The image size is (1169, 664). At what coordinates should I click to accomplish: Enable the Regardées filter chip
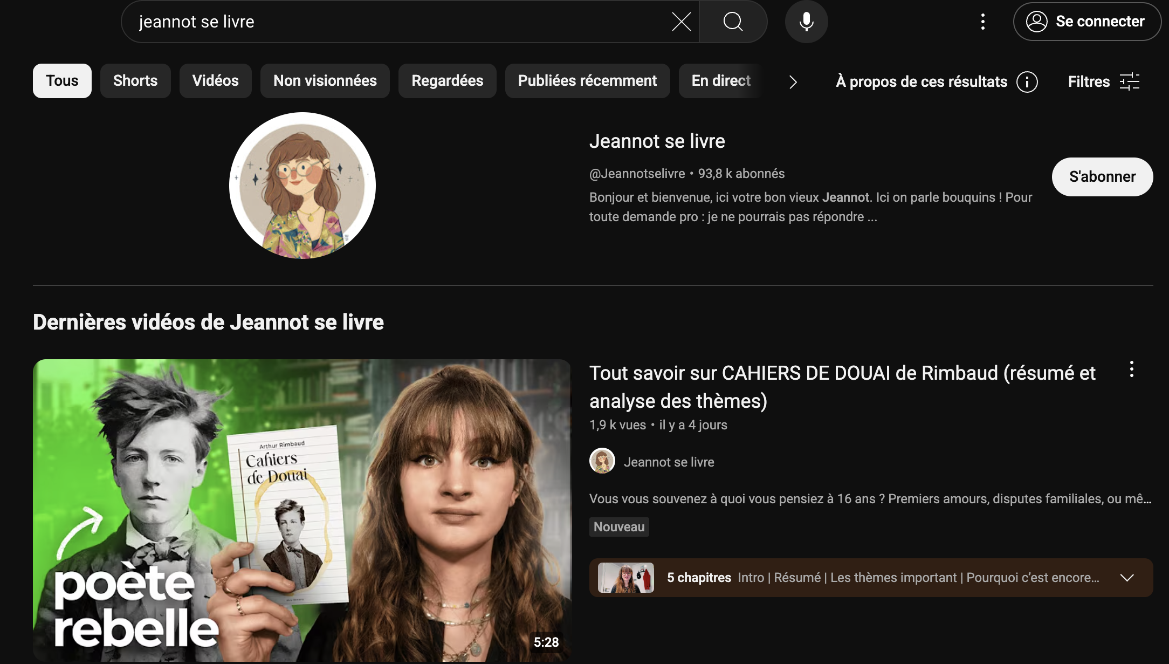coord(447,81)
